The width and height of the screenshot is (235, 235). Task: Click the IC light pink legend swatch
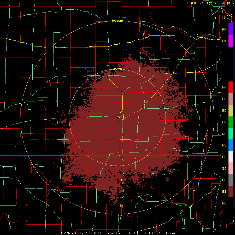pyautogui.click(x=231, y=168)
